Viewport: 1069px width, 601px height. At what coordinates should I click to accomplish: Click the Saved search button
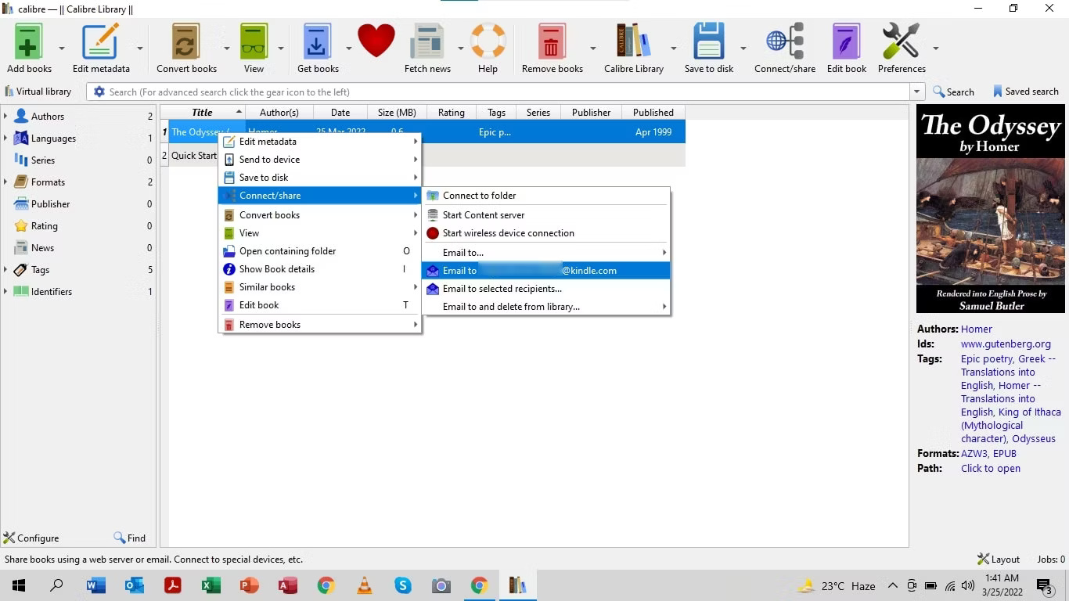pyautogui.click(x=1025, y=91)
